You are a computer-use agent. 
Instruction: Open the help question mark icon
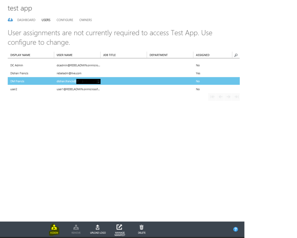pos(235,229)
